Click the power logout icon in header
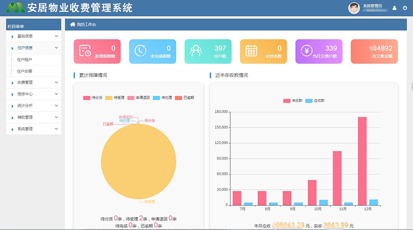The image size is (413, 230). 403,8
